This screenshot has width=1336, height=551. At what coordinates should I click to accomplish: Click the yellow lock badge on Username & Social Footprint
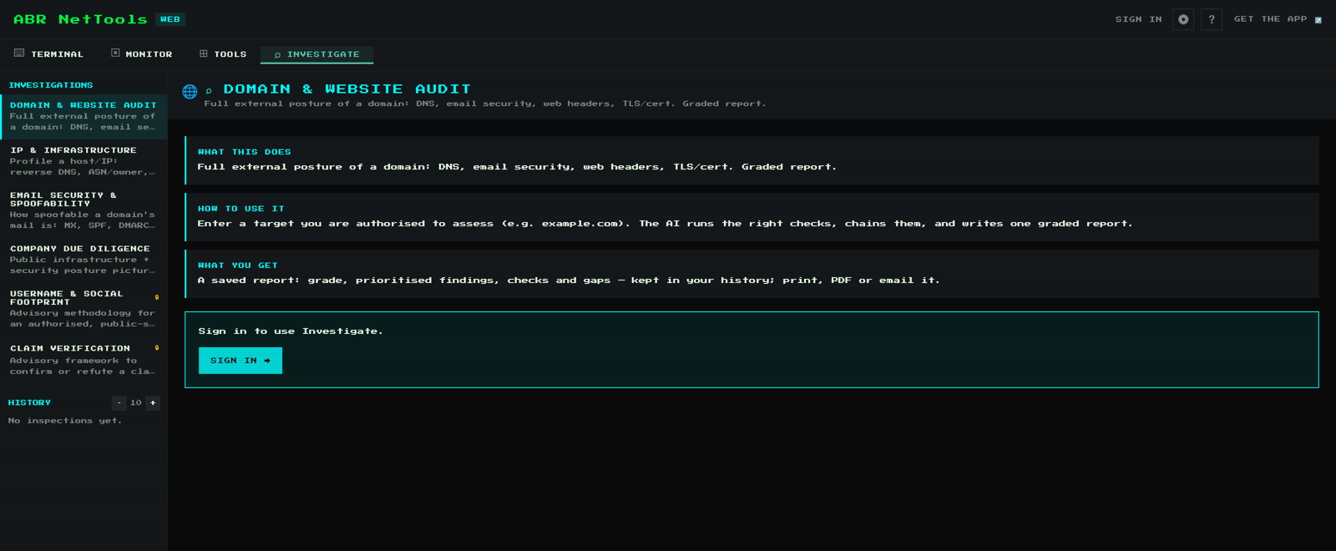pos(156,297)
